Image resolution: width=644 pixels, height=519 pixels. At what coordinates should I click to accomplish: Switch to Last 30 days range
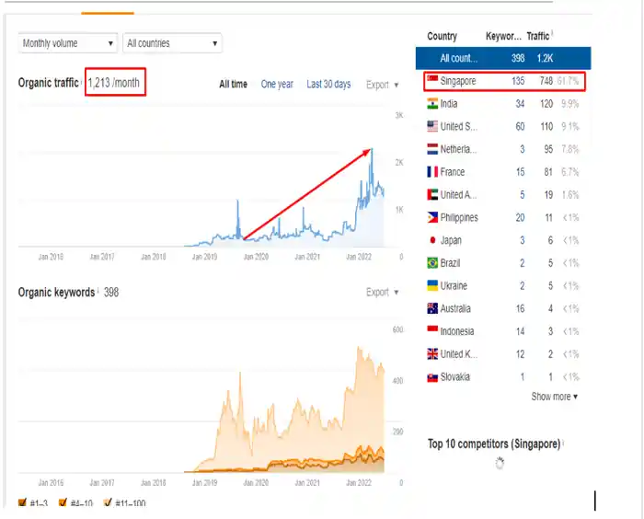click(x=328, y=85)
